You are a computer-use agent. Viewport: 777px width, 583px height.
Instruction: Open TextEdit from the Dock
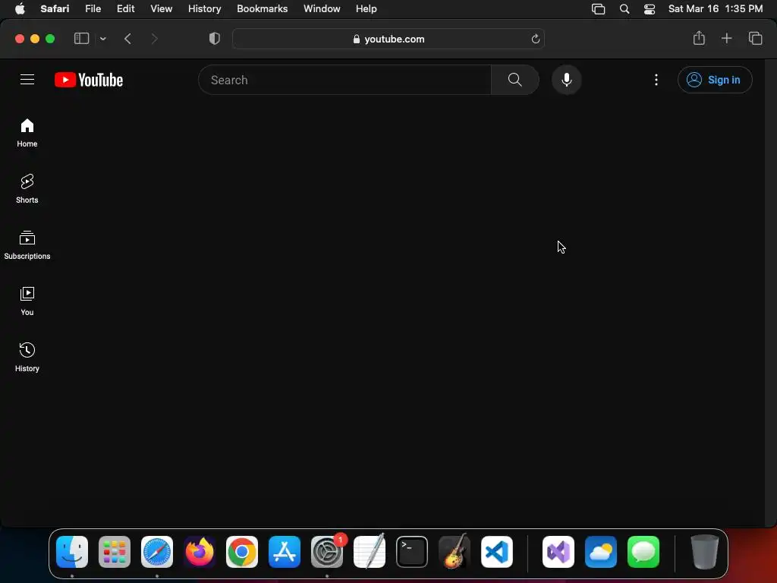pos(370,552)
